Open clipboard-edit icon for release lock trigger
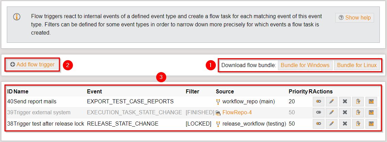Image resolution: width=387 pixels, height=142 pixels. [x=358, y=124]
